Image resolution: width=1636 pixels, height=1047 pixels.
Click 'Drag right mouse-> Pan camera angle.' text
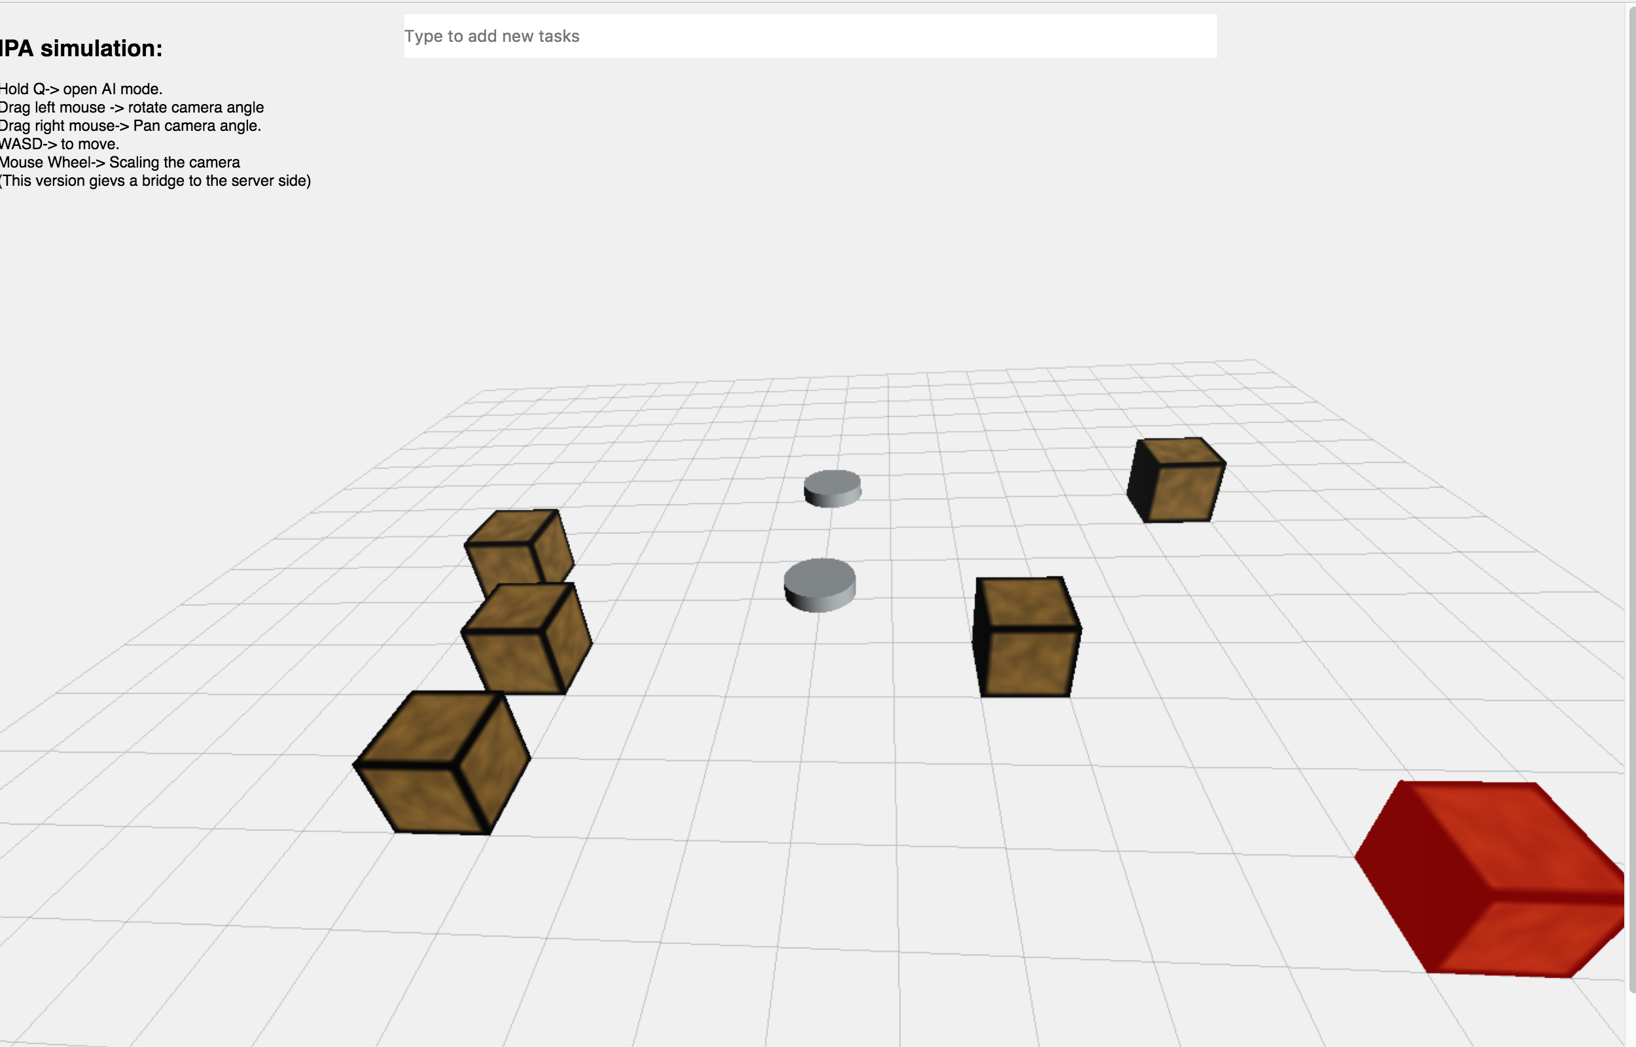coord(130,126)
